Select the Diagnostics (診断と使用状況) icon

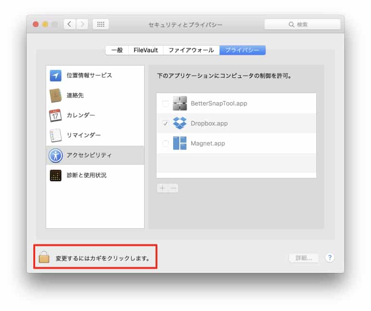tap(56, 175)
